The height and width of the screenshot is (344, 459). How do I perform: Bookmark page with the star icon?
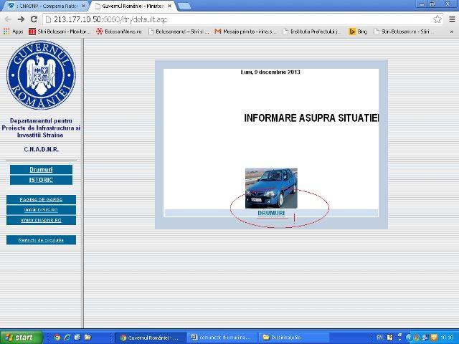click(437, 19)
